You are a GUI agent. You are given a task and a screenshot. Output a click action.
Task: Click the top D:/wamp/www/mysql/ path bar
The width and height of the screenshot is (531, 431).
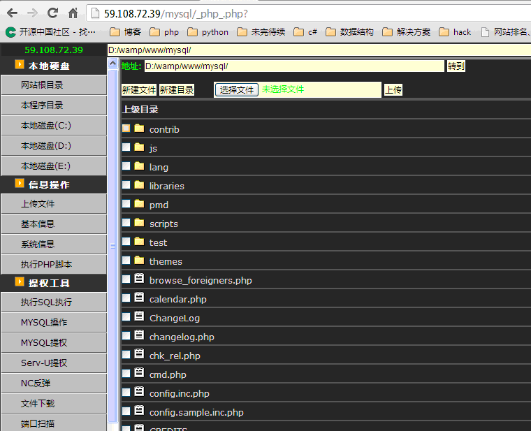point(319,50)
